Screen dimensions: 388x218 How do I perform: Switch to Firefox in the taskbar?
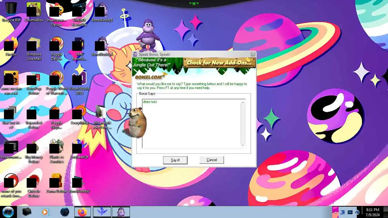tap(82, 212)
